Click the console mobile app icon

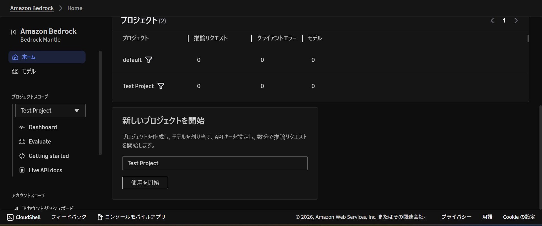[100, 217]
